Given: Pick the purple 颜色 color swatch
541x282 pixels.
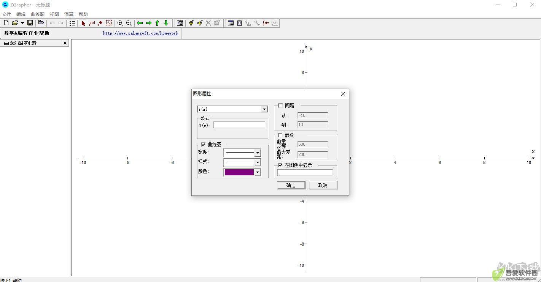Looking at the screenshot, I should (239, 172).
